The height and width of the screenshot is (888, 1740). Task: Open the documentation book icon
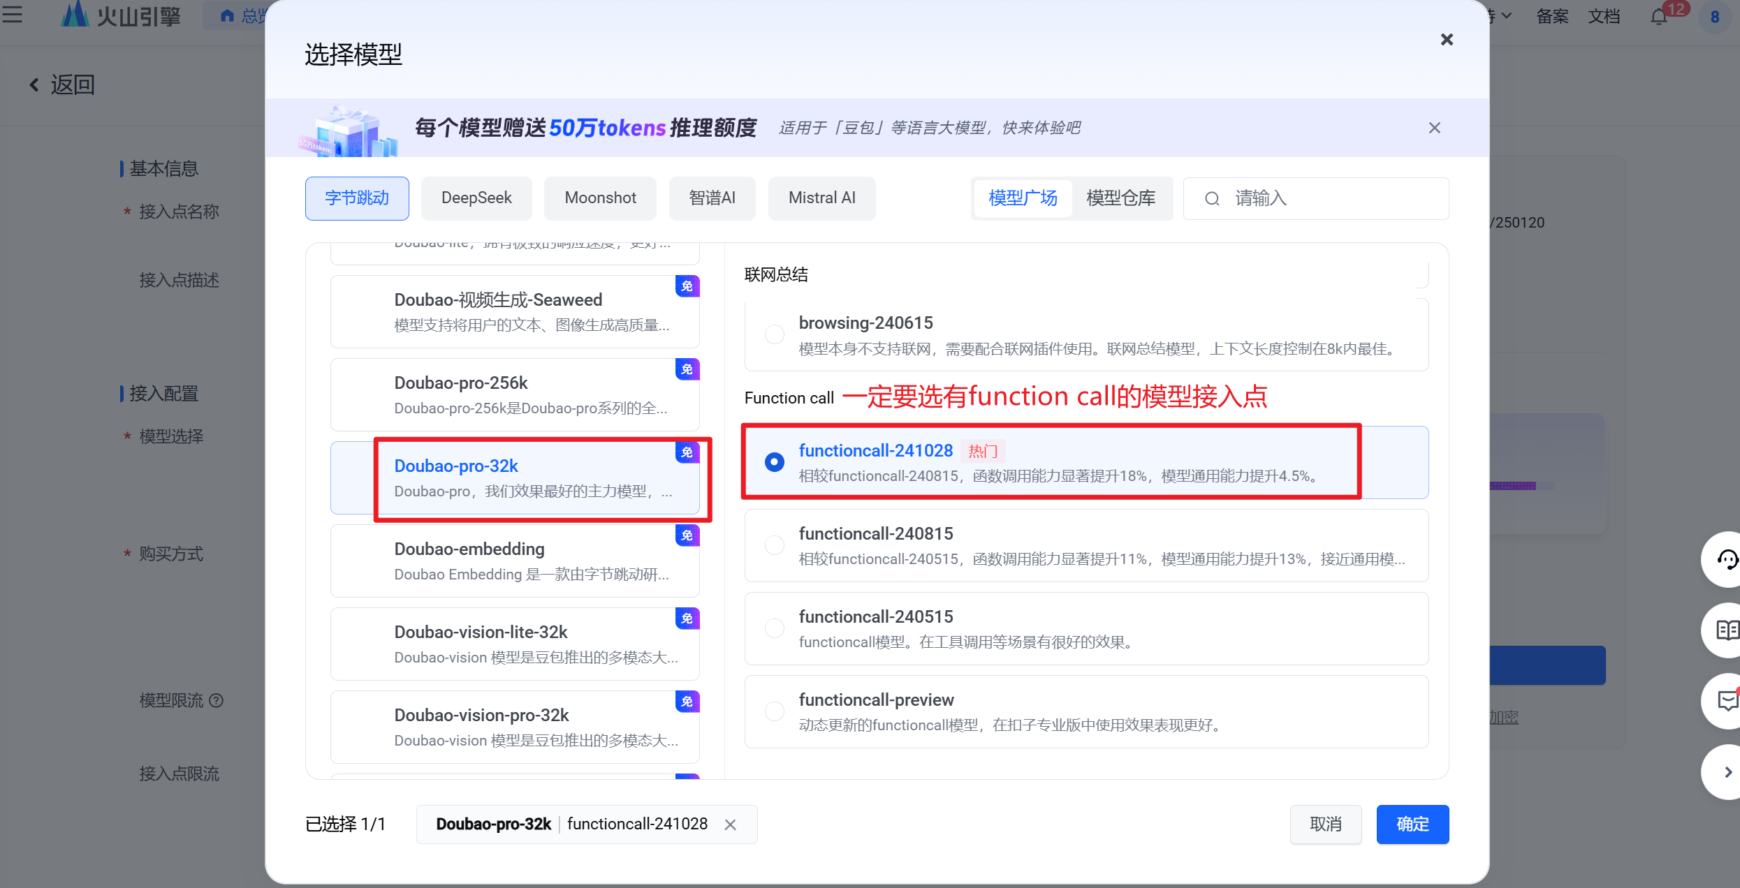[x=1727, y=630]
